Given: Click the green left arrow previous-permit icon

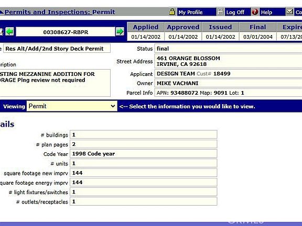Looking at the screenshot, I should click(x=9, y=31).
